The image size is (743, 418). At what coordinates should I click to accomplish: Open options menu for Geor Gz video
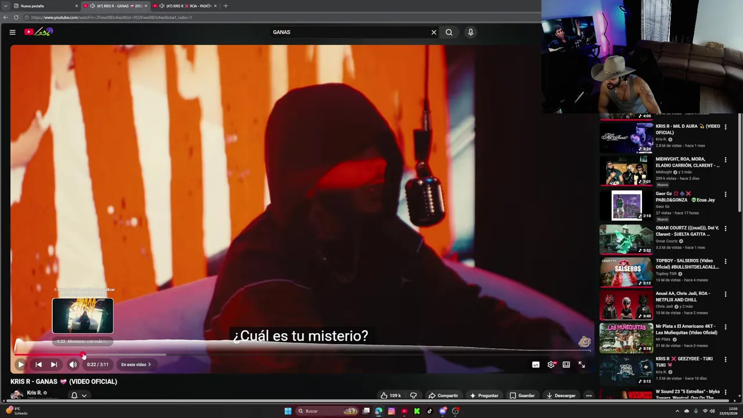pyautogui.click(x=725, y=194)
